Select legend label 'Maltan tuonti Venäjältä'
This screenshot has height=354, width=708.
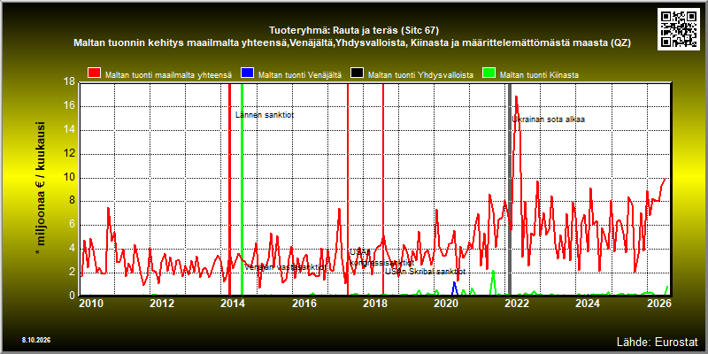(300, 75)
